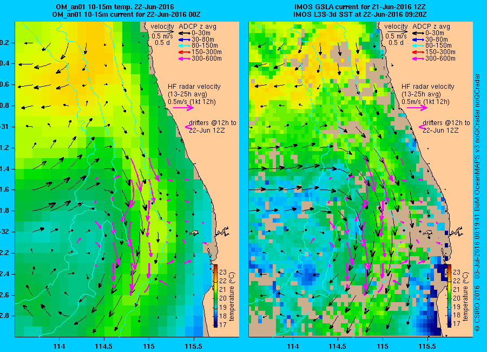Click the 'OM_an01 10-15m current for 22-Jun-2016 00Z' title
The width and height of the screenshot is (487, 352).
(126, 15)
